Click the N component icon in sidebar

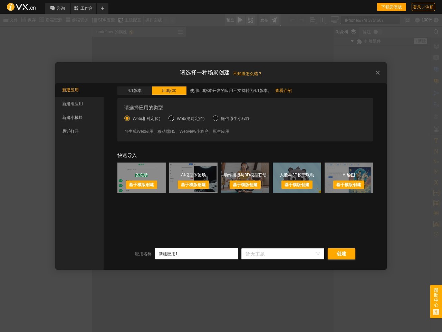(x=436, y=151)
